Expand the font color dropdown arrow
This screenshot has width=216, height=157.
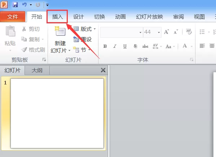point(191,46)
